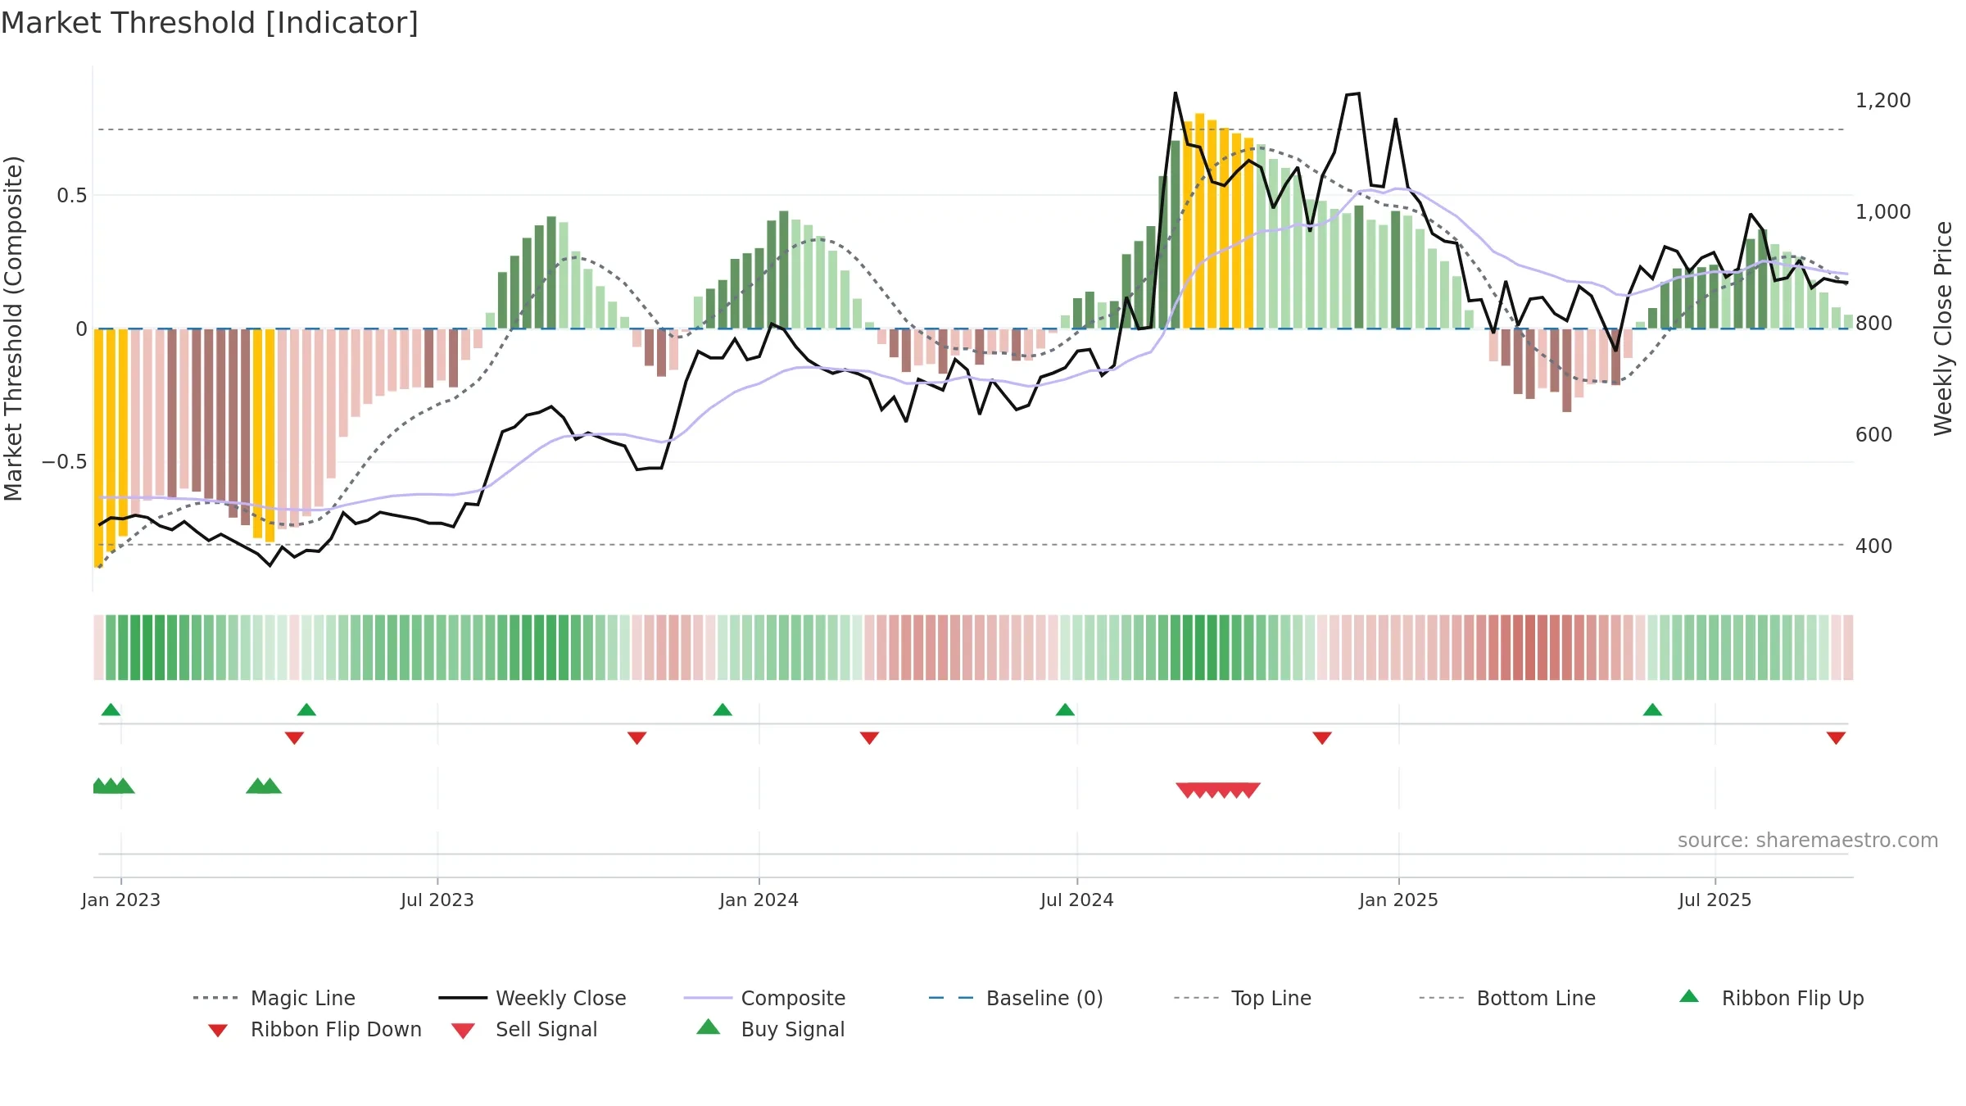This screenshot has height=1106, width=1966.
Task: Click the 800 price axis label
Action: coord(1874,324)
